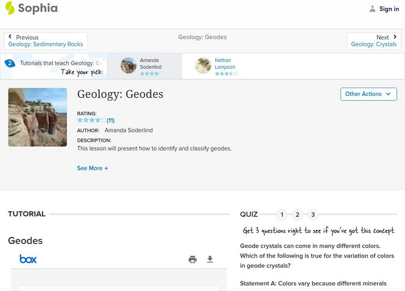Click the download icon in document viewer
Screen dimensions: 405x291
tap(210, 259)
